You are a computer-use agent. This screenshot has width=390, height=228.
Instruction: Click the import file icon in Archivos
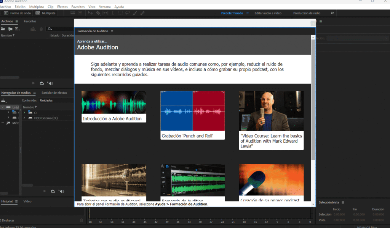tap(10, 29)
